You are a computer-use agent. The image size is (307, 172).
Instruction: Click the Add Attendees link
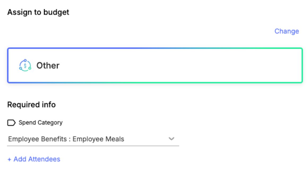coord(34,159)
